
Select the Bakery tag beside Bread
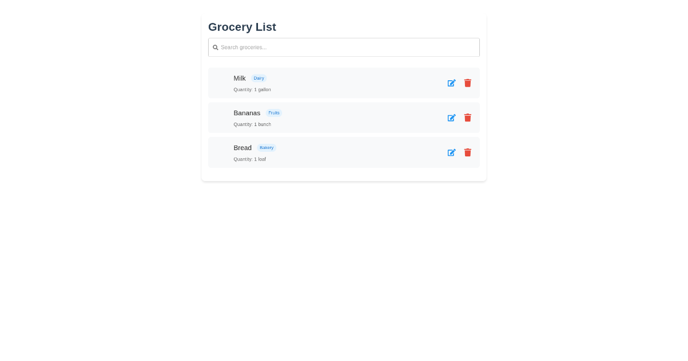(x=266, y=148)
